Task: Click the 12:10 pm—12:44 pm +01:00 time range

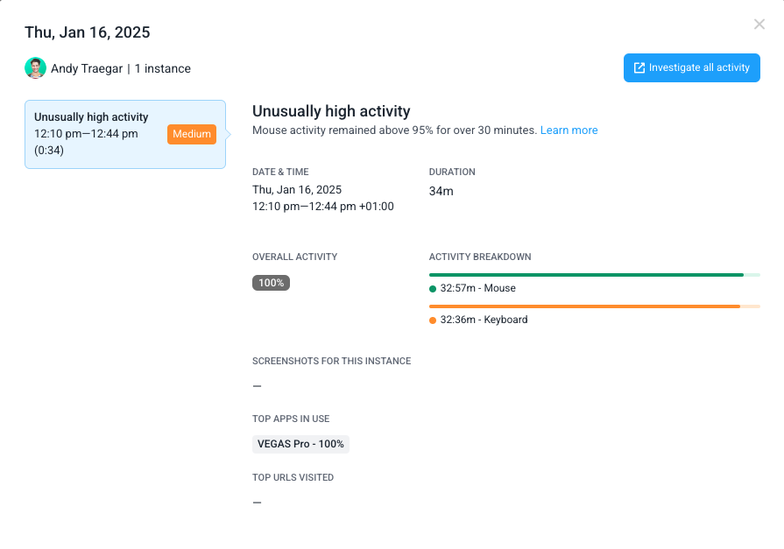Action: (x=323, y=207)
